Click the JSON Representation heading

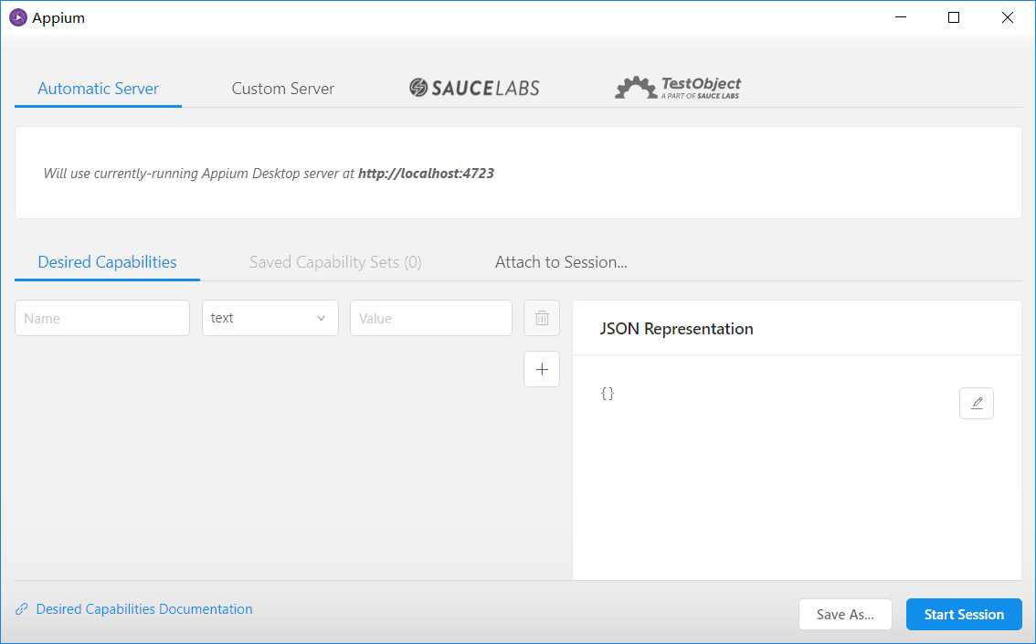[x=677, y=329]
